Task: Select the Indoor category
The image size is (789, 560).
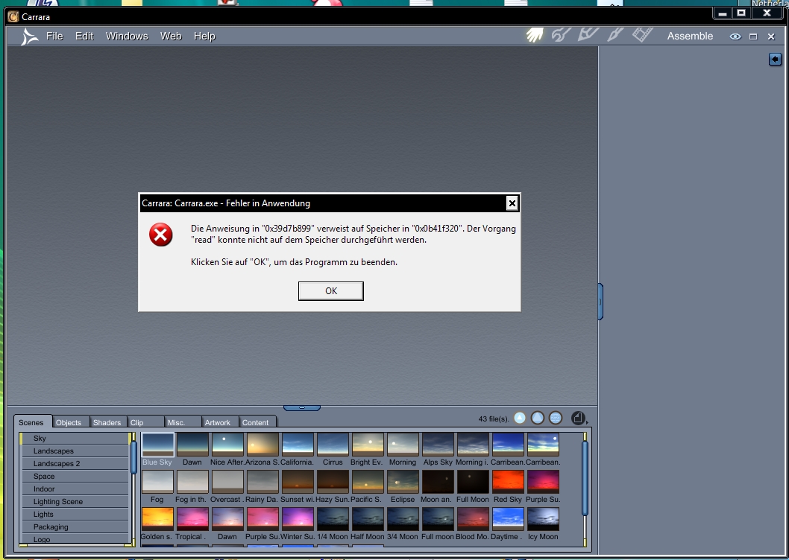Action: [x=75, y=489]
